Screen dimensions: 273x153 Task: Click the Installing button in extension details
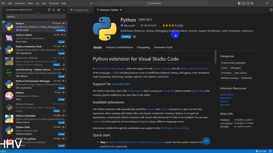[x=126, y=37]
